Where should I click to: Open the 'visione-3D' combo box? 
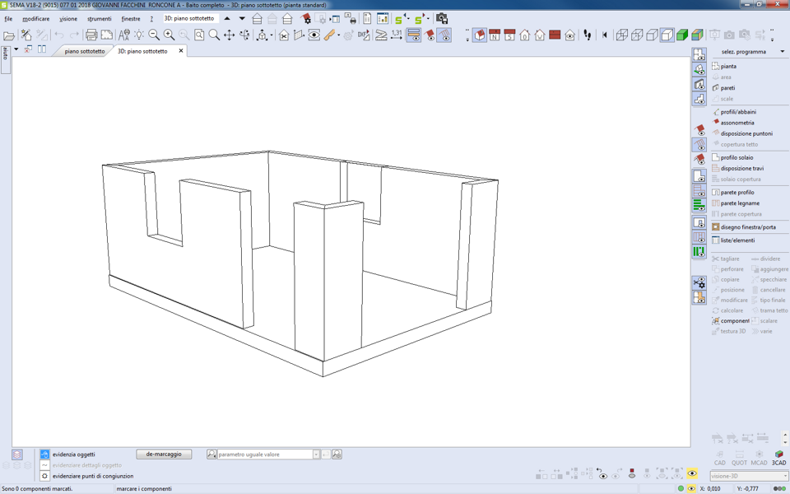748,476
